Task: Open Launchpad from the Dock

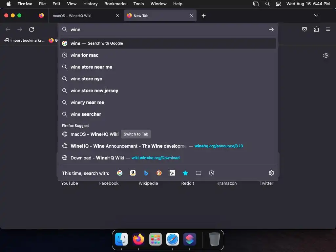Action: pyautogui.click(x=155, y=239)
